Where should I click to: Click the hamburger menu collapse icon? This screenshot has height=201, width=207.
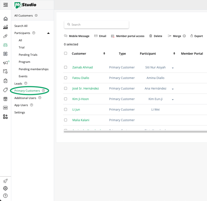pos(6,5)
